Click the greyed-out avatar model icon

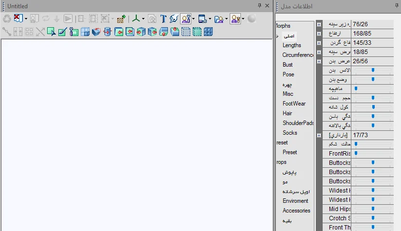click(34, 18)
